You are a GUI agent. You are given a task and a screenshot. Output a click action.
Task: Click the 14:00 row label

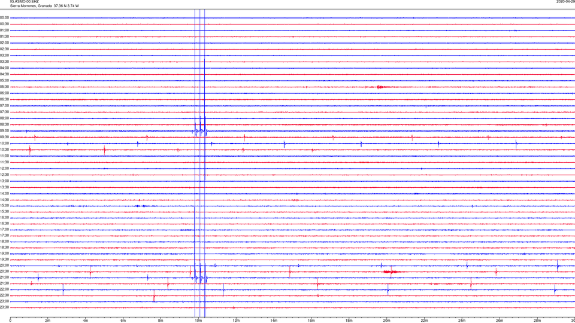(x=4, y=194)
